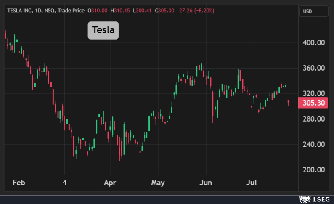
Task: Click the May label on time axis
Action: click(x=158, y=183)
